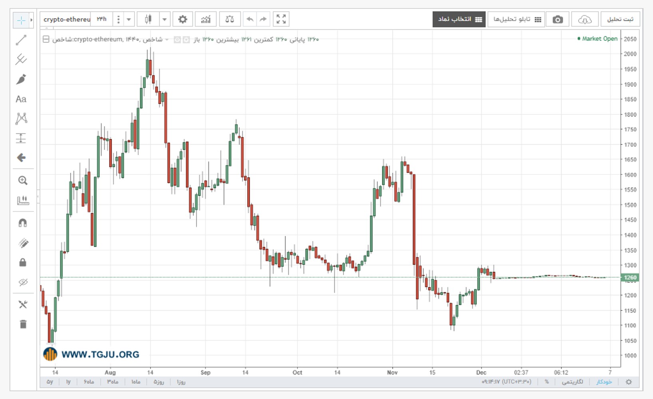
Task: Click the compare symbols scales icon
Action: tap(230, 19)
